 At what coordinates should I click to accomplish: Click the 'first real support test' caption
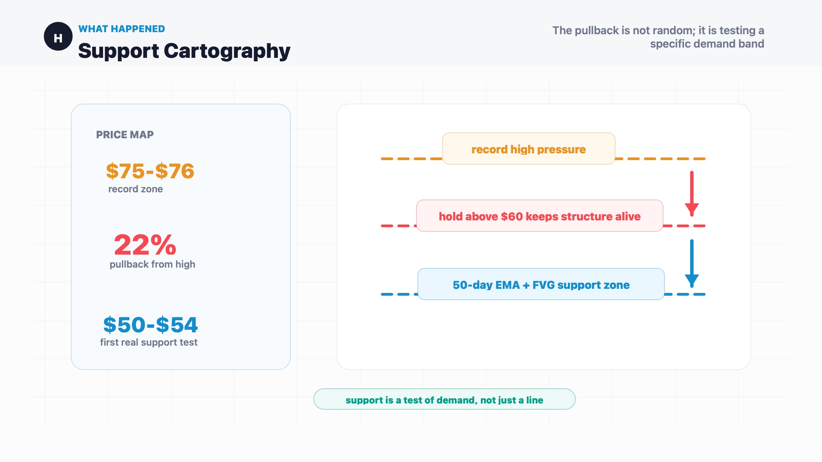click(149, 342)
